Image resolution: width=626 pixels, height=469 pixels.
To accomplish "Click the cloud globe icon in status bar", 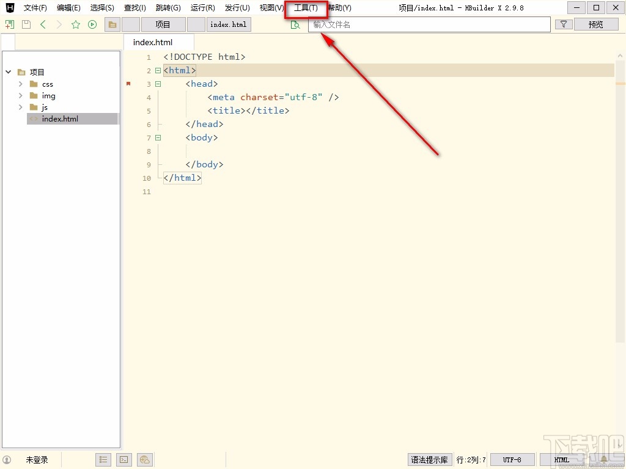I will coord(145,460).
